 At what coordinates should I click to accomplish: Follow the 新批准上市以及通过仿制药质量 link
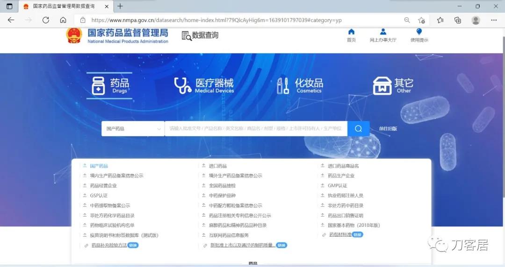(x=243, y=245)
